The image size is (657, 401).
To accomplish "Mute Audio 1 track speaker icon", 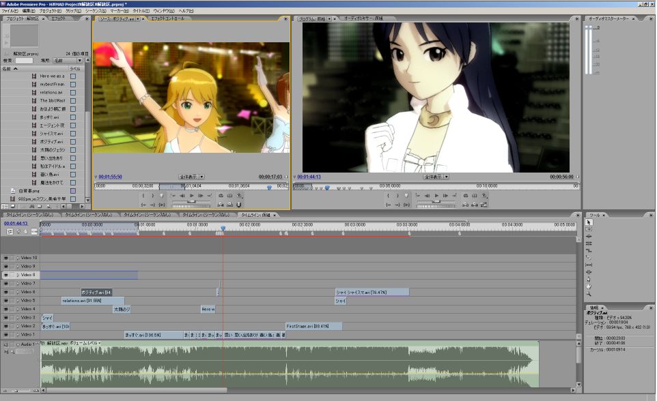I will coord(6,344).
